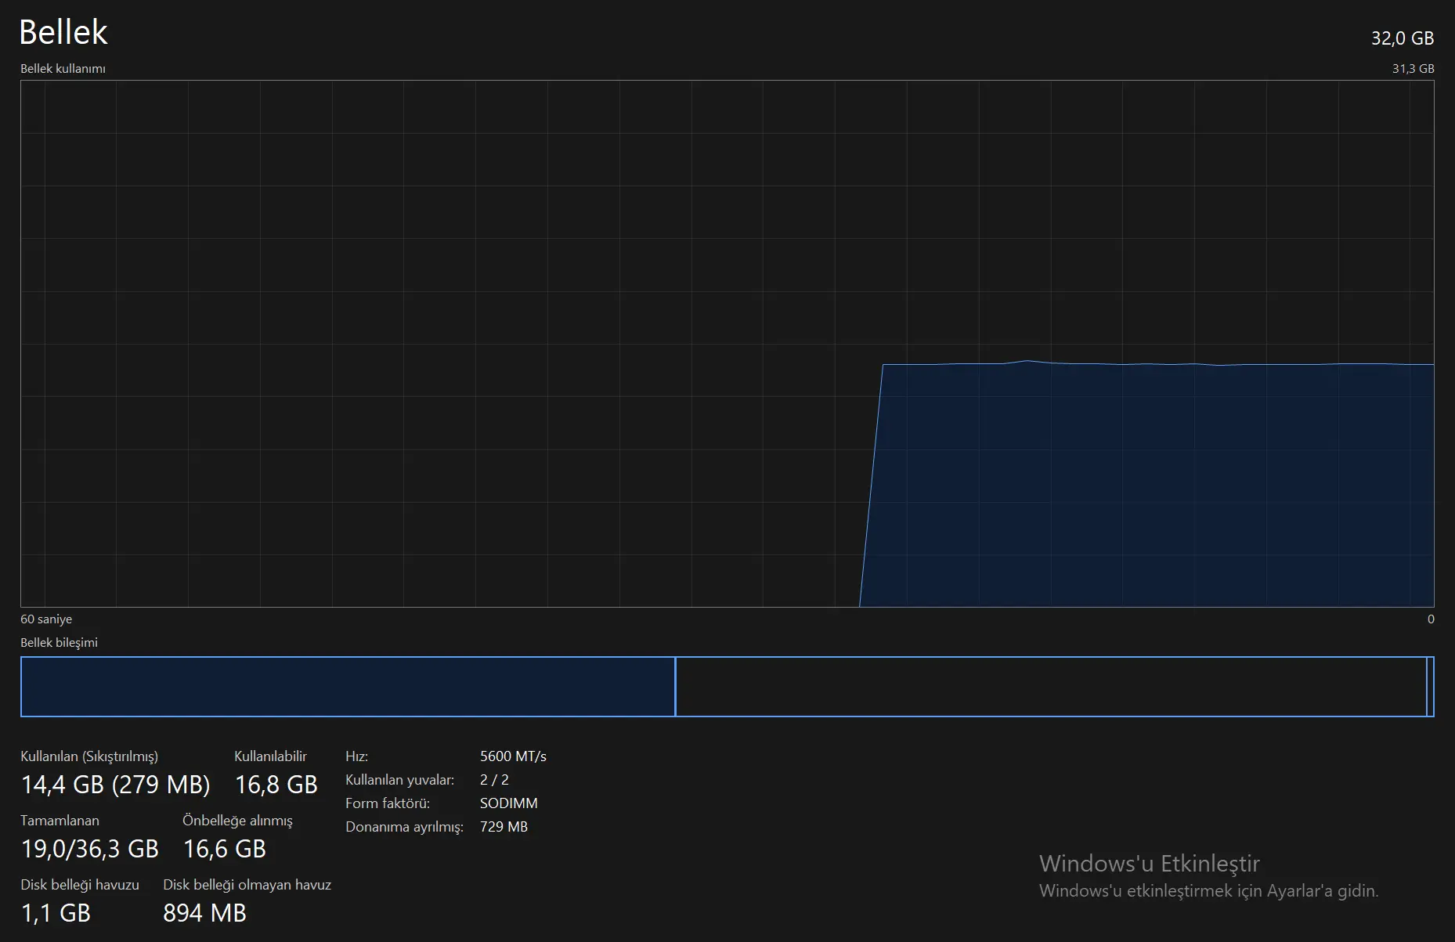Click the Kullanılan yuvalar: label

(x=399, y=780)
